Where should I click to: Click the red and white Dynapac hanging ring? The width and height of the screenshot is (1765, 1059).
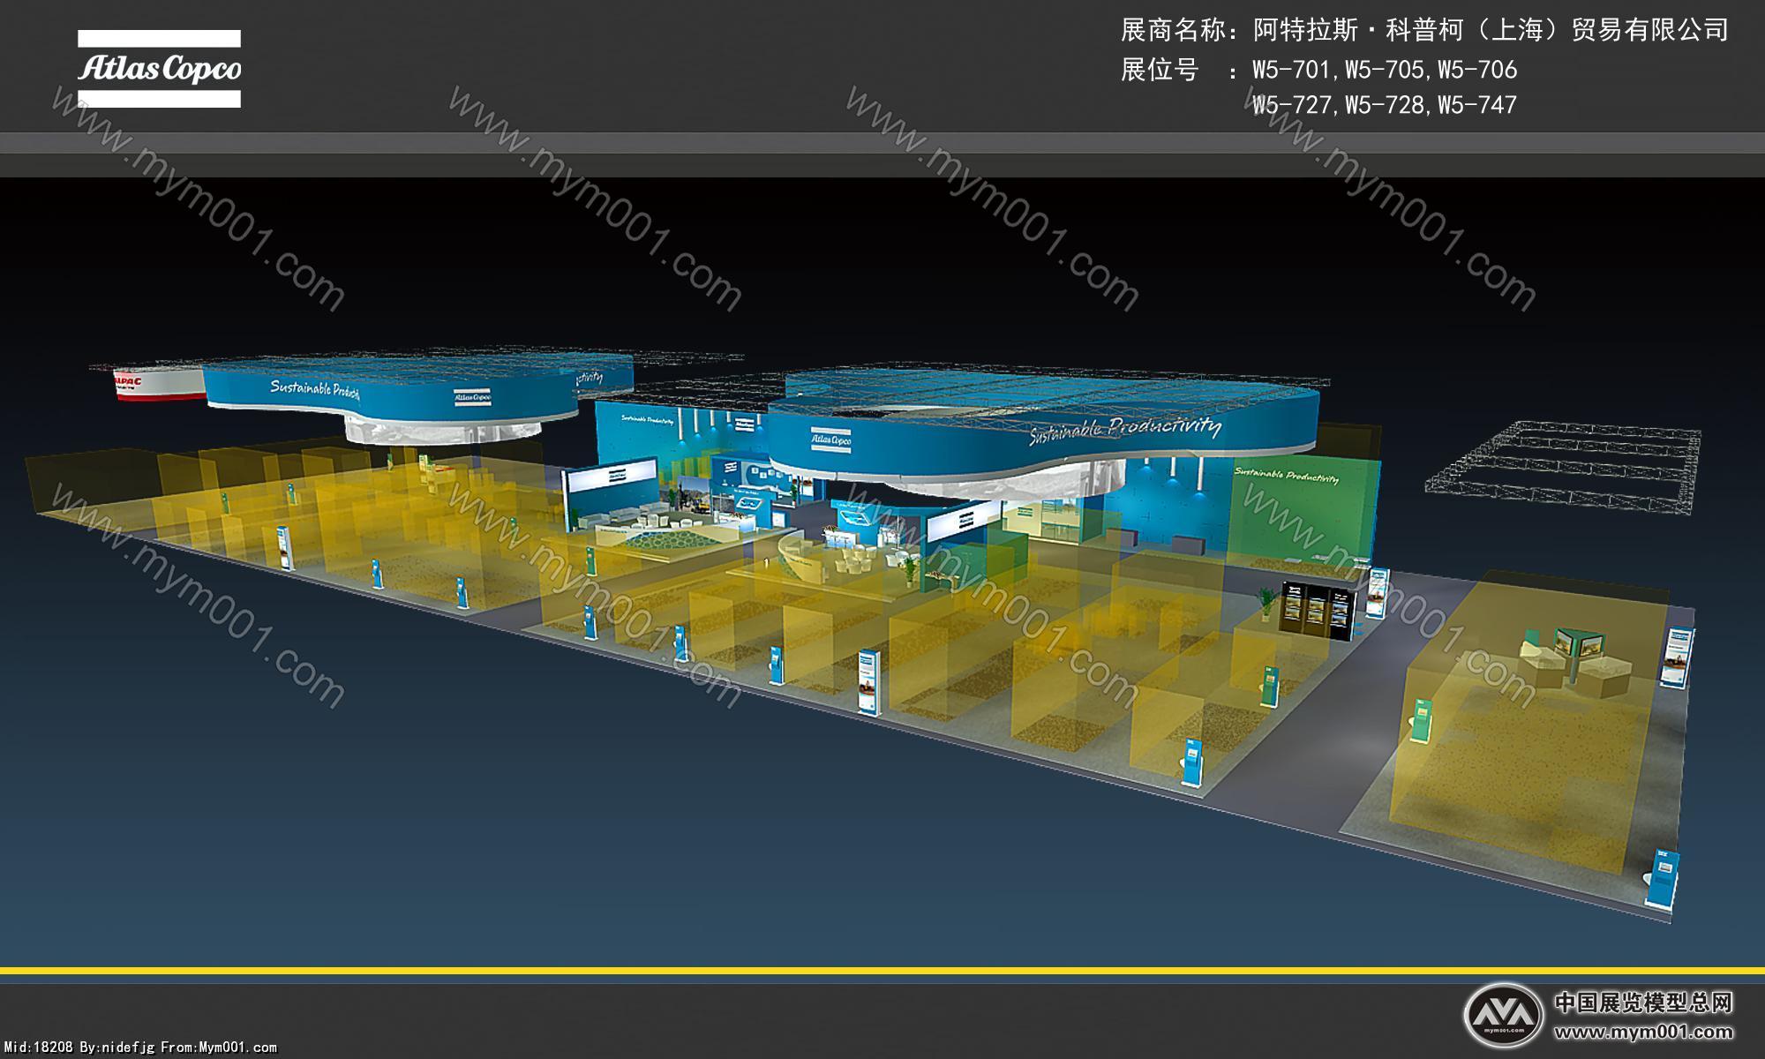pos(159,382)
